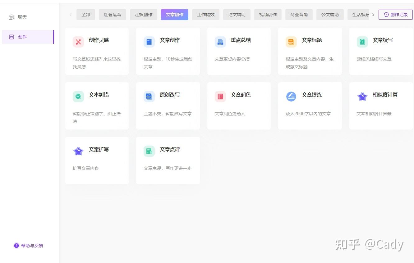Click the 文章提炼 card title
The width and height of the screenshot is (414, 263).
click(312, 95)
